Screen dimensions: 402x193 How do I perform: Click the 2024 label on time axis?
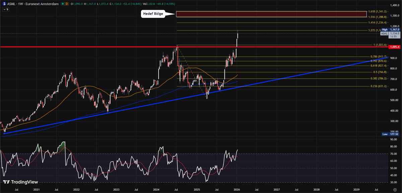156,189
